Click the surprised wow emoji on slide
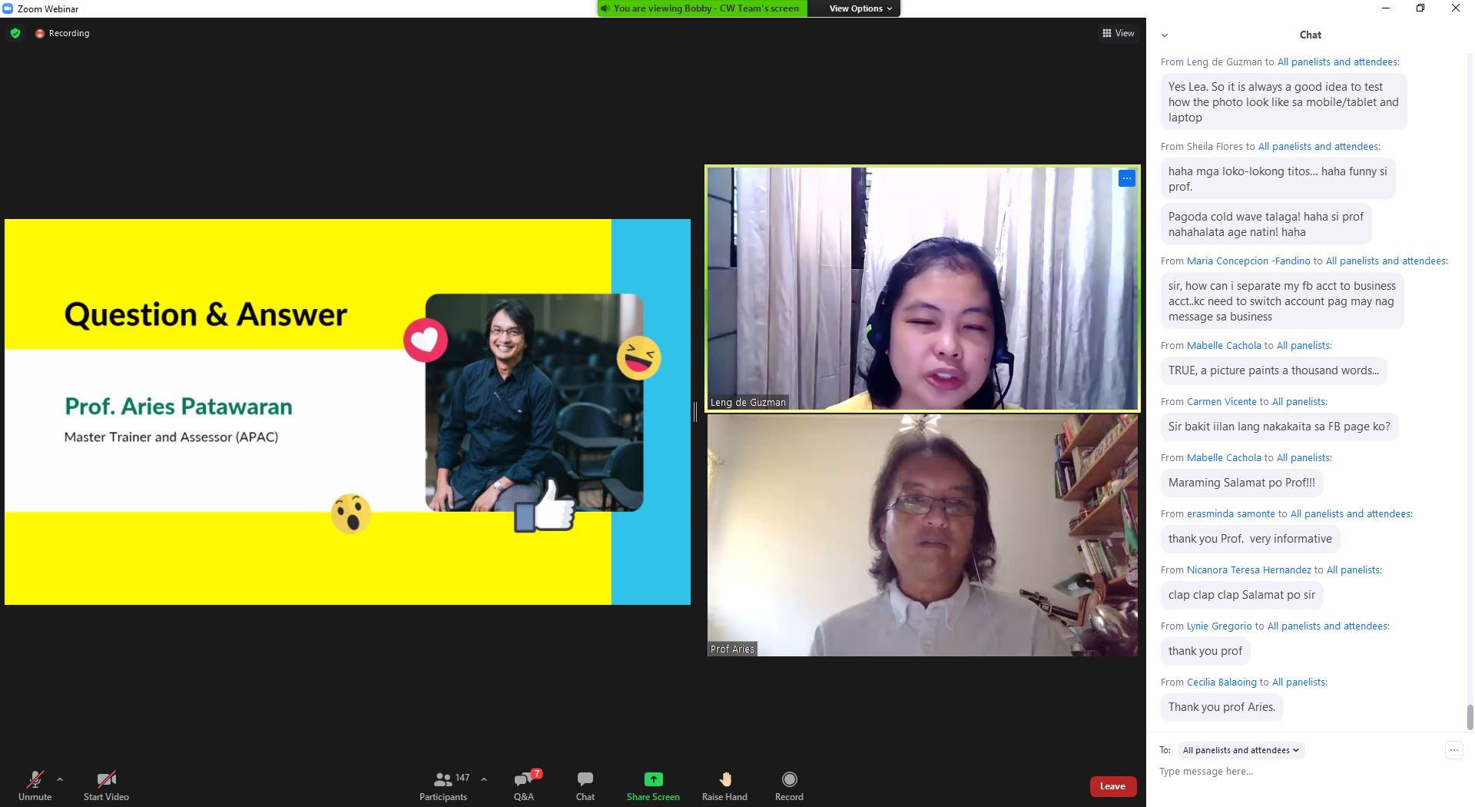The height and width of the screenshot is (807, 1475). tap(351, 513)
